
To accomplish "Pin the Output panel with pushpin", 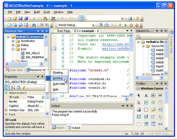I will (127, 106).
